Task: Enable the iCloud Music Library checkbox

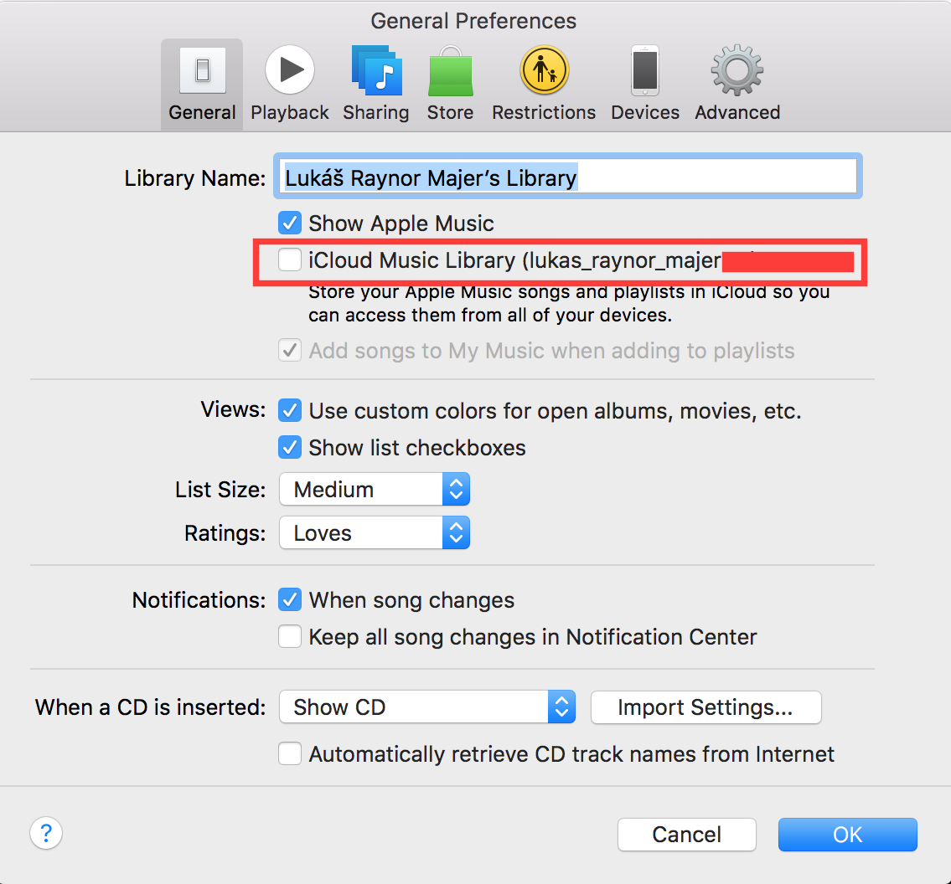Action: (x=290, y=260)
